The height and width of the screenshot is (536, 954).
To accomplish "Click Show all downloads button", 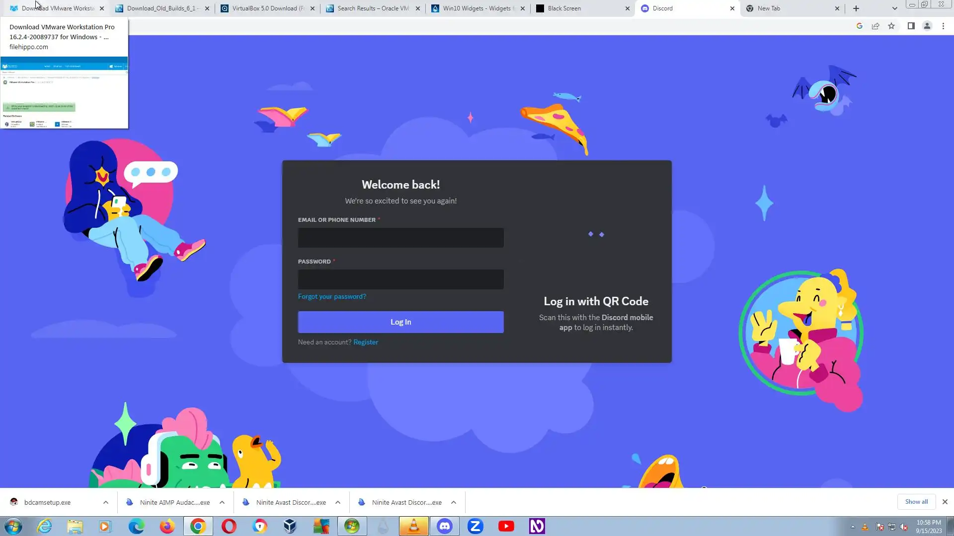I will point(916,502).
